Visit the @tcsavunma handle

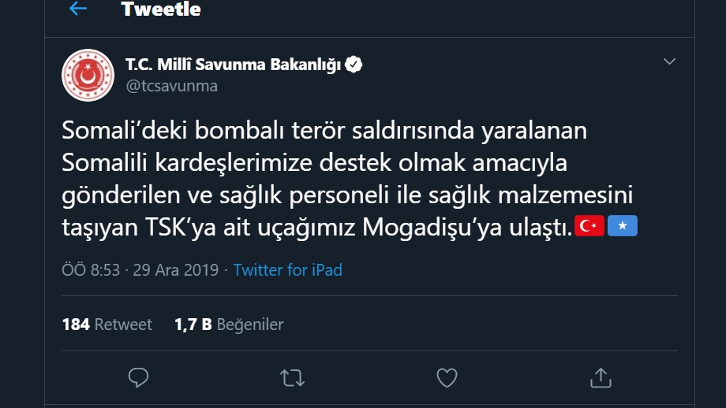point(171,86)
